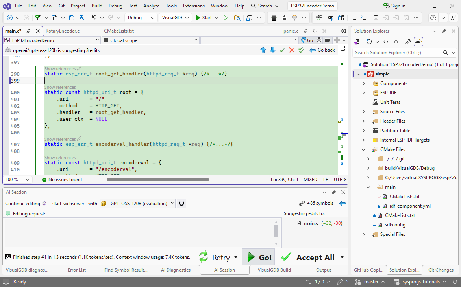Viewport: 461px width, 287px height.
Task: Jump to the next suggested edit (down arrow)
Action: [x=272, y=50]
